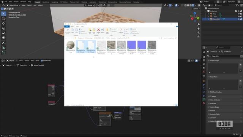Select the Rotate tool in Blender
Screen dimensions: 243x137
[4, 28]
